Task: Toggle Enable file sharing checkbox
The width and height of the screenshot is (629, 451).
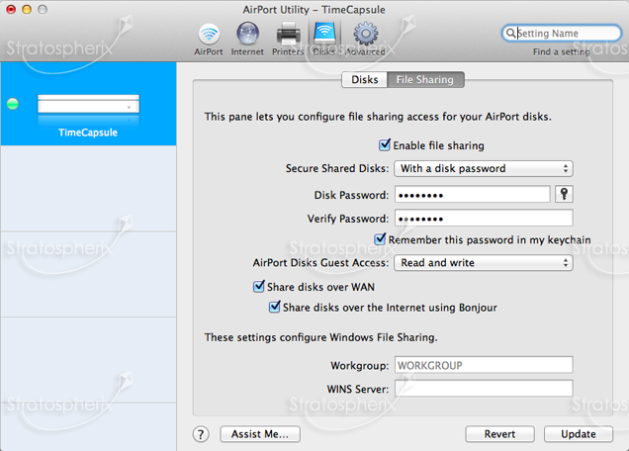Action: tap(385, 144)
